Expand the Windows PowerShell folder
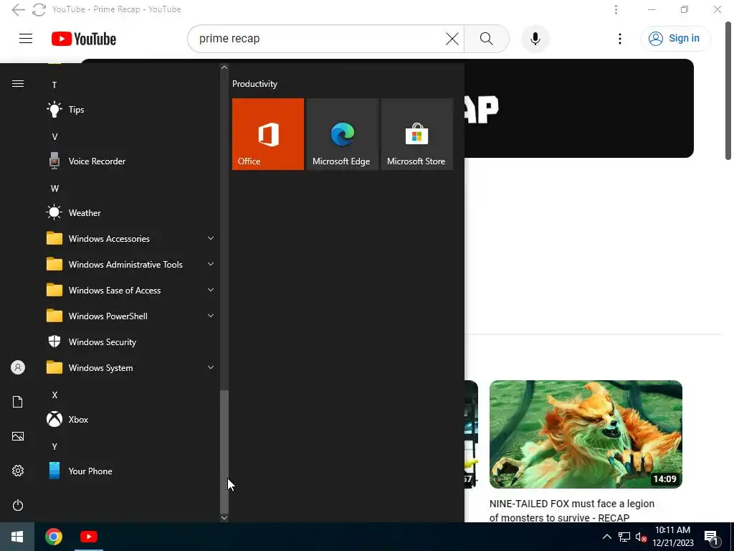 129,316
